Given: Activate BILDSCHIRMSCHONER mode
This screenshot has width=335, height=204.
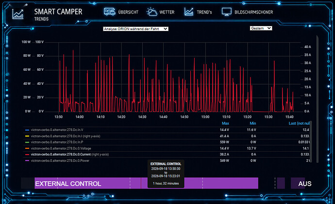Looking at the screenshot, I should pos(253,12).
